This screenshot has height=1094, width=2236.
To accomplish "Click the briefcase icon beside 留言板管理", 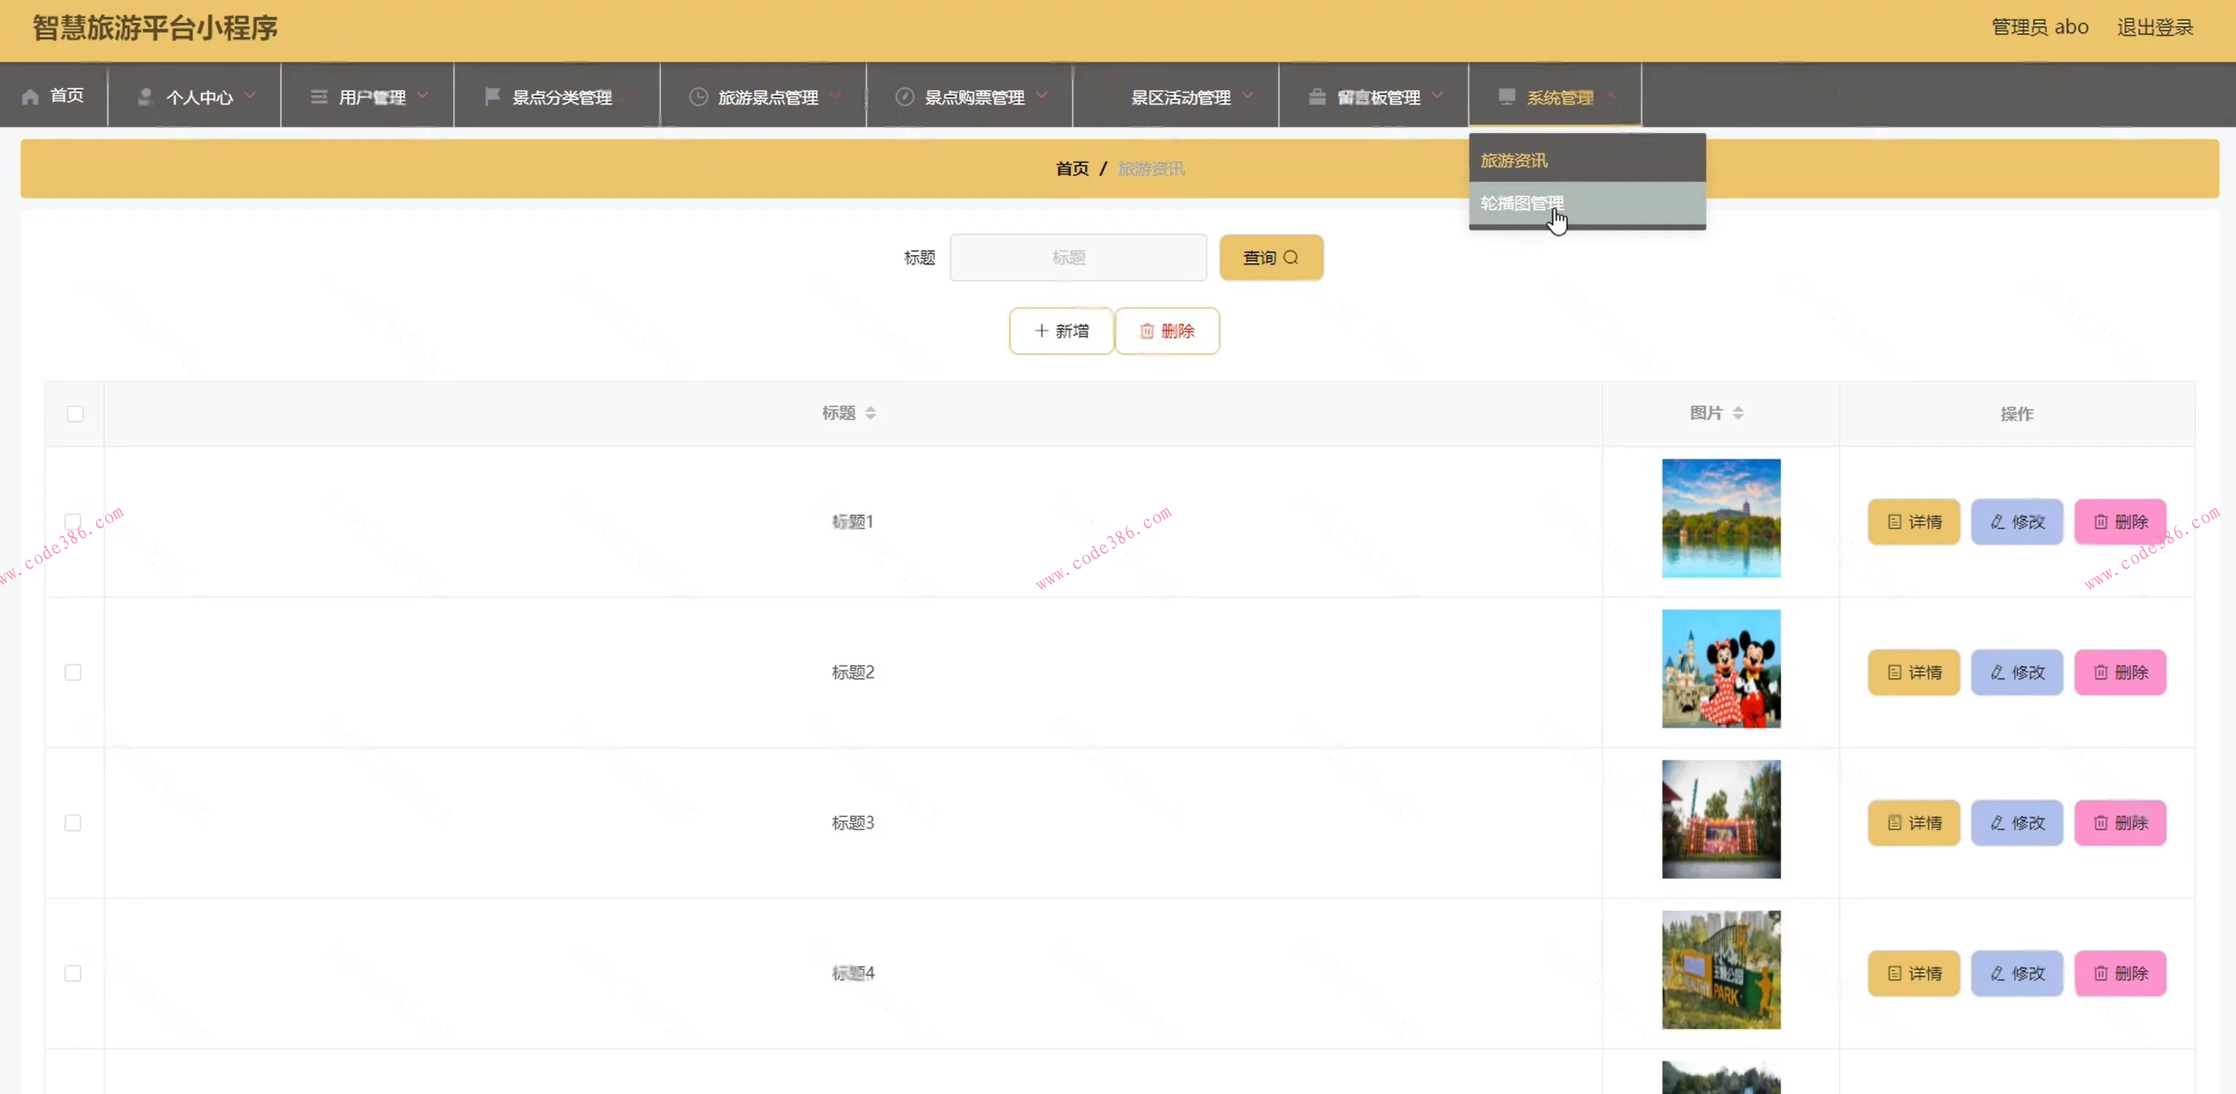I will (x=1317, y=96).
